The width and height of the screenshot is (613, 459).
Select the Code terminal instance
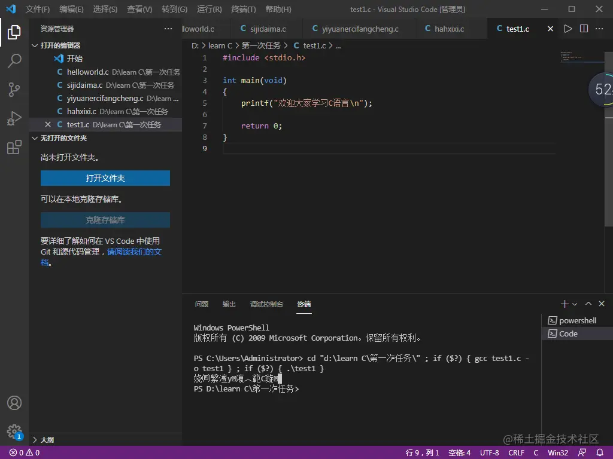(x=577, y=333)
